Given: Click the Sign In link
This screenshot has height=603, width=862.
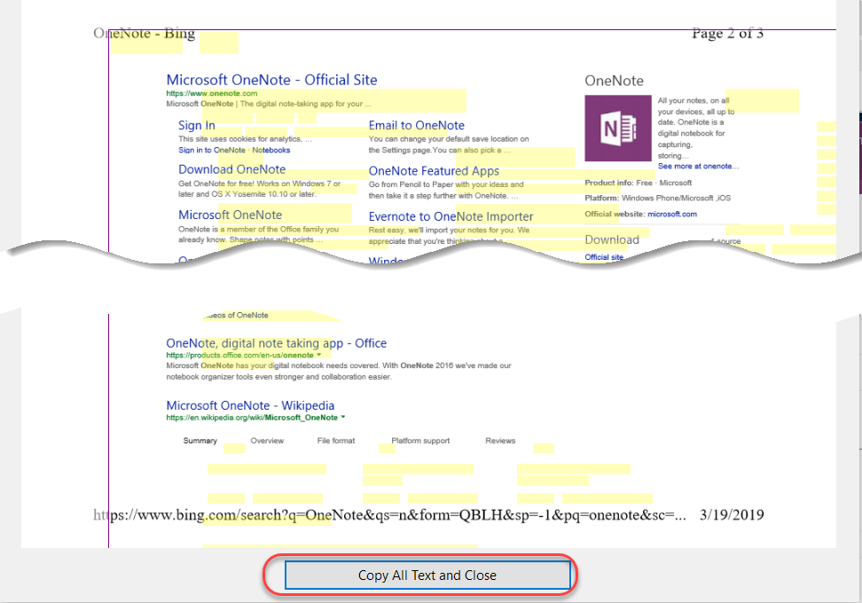Looking at the screenshot, I should click(196, 125).
